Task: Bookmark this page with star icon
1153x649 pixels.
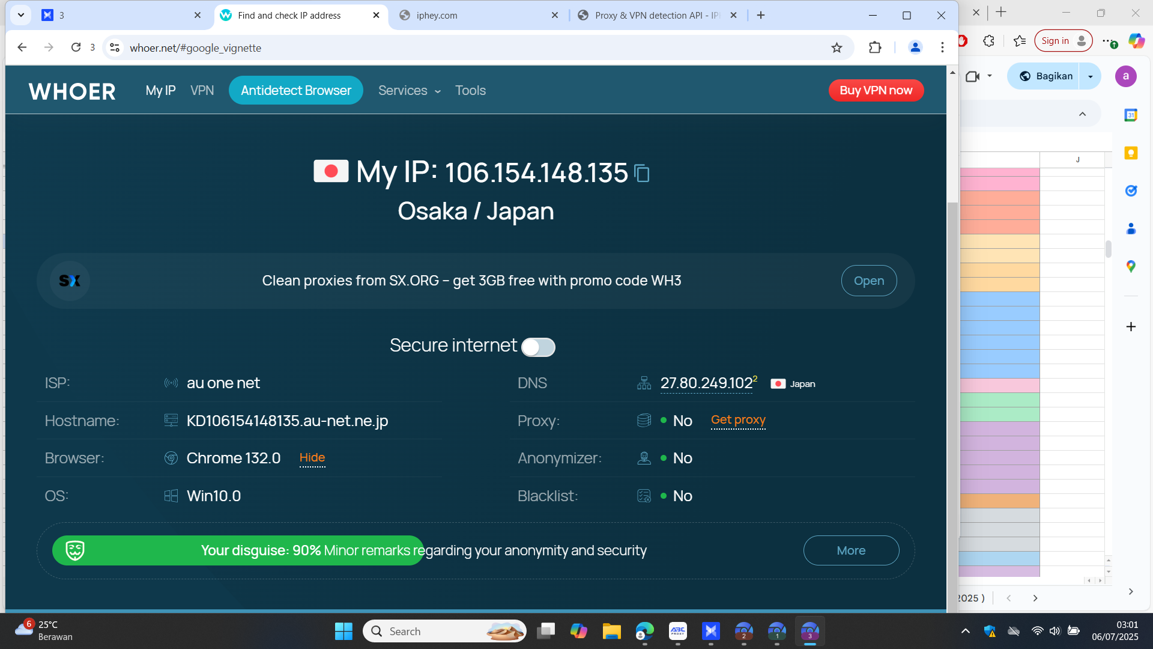Action: (x=837, y=47)
